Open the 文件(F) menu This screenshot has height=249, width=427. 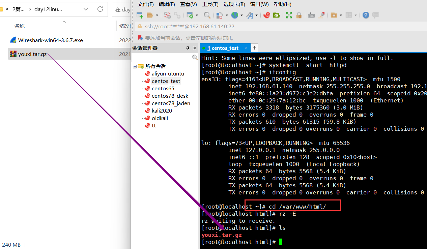click(x=146, y=4)
